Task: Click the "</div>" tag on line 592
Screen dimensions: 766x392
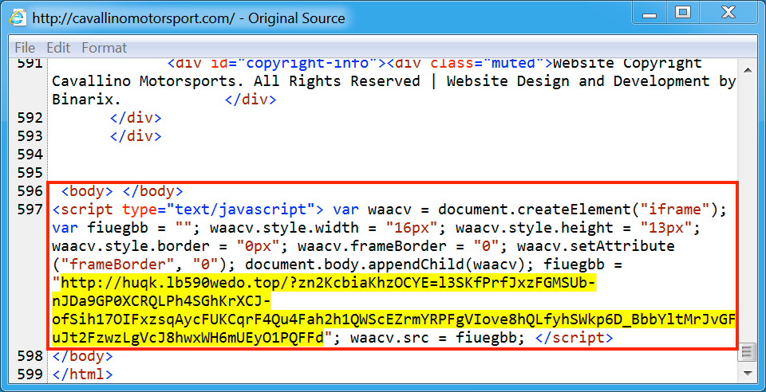Action: [136, 118]
